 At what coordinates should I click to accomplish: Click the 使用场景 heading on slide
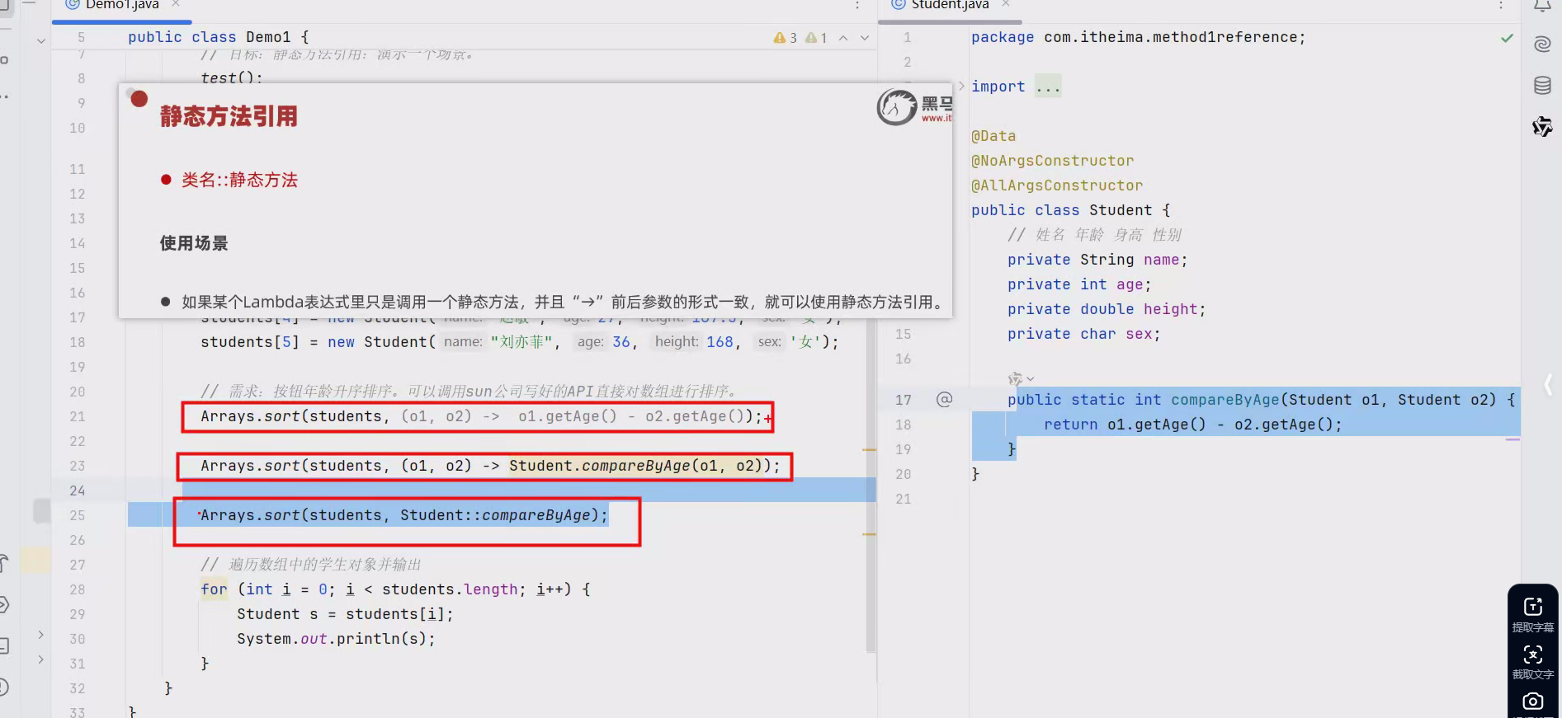pos(194,243)
